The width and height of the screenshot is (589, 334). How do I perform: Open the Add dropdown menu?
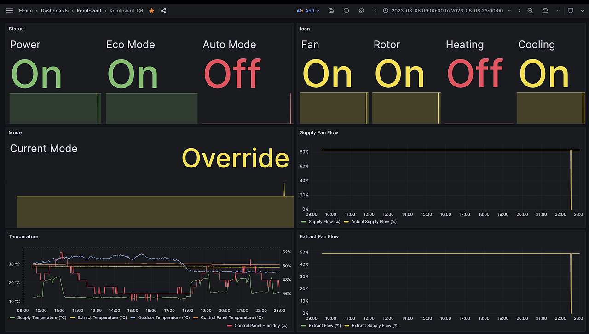pyautogui.click(x=308, y=11)
